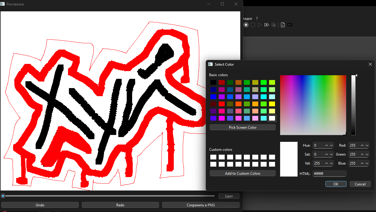Click the double-arrow fast-forward icon

point(267,25)
